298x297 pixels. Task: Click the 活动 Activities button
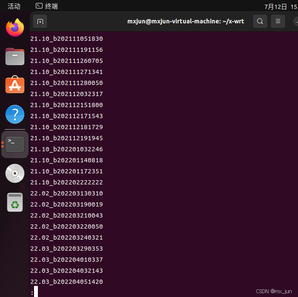point(14,6)
